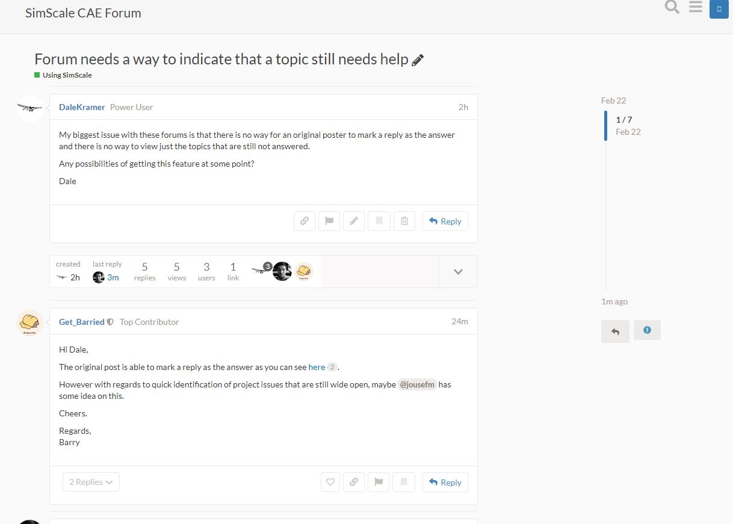Viewport: 733px width, 524px height.
Task: Open the forum search icon
Action: tap(672, 8)
